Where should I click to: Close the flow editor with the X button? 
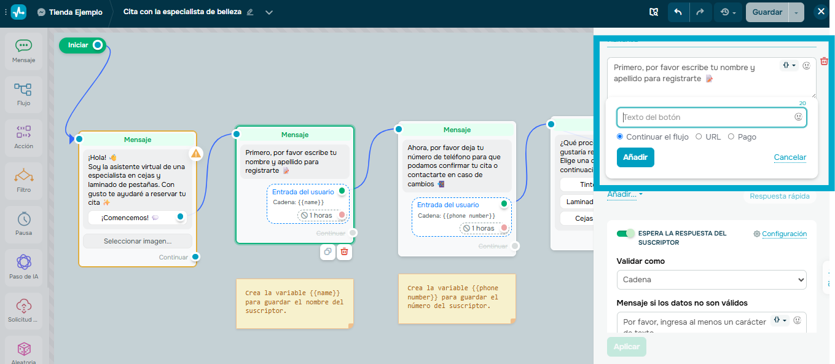(821, 12)
